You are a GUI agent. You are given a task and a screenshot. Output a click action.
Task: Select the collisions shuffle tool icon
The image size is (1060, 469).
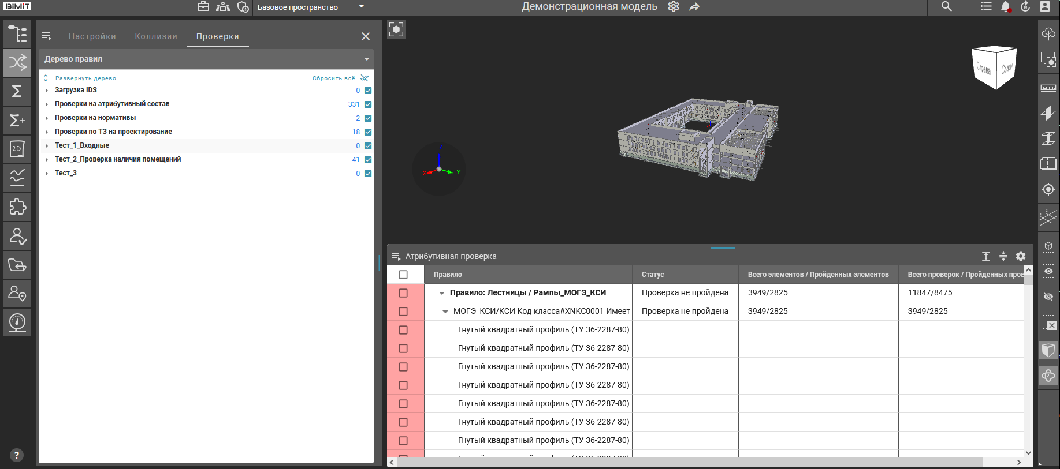click(17, 62)
